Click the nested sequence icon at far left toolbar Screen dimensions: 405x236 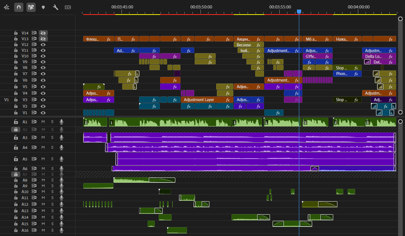click(x=7, y=7)
